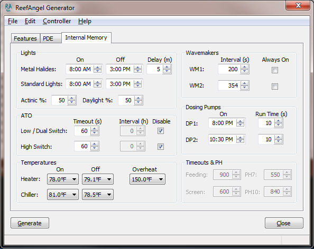Viewport: 314px width, 249px height.
Task: Decrease DP2 Run Time seconds
Action: (x=279, y=141)
